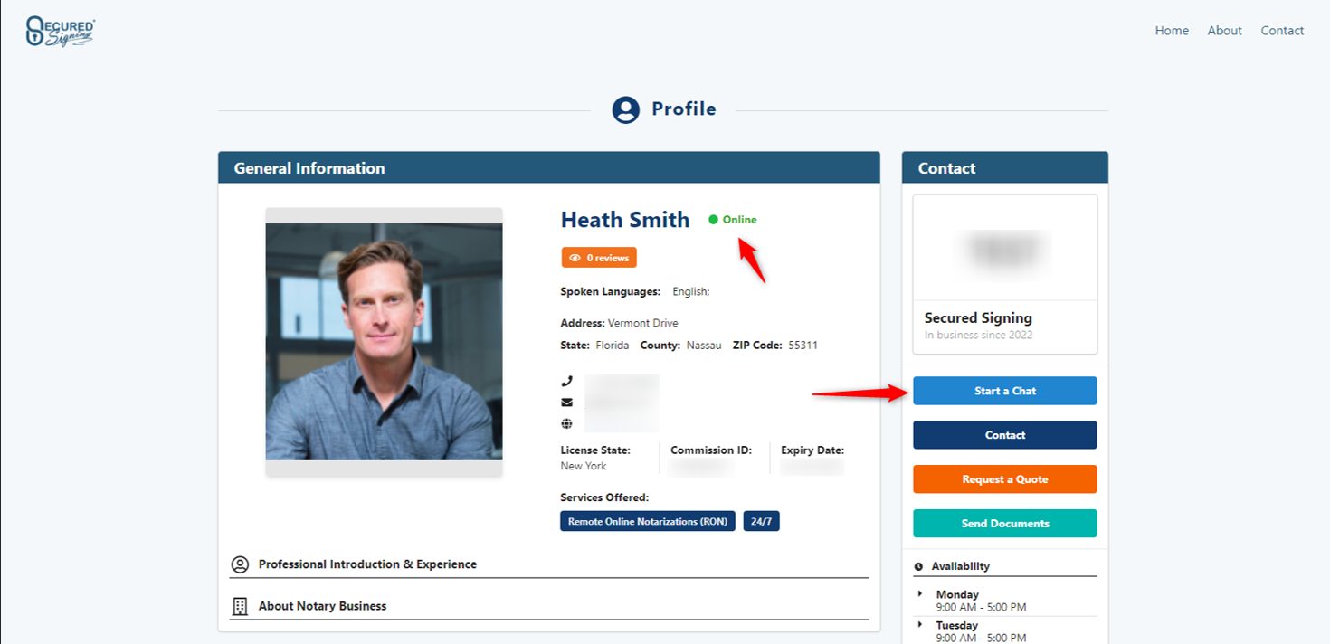The image size is (1330, 644).
Task: Open the 0 reviews badge
Action: [599, 258]
